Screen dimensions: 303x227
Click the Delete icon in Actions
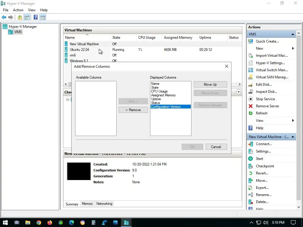(x=251, y=202)
